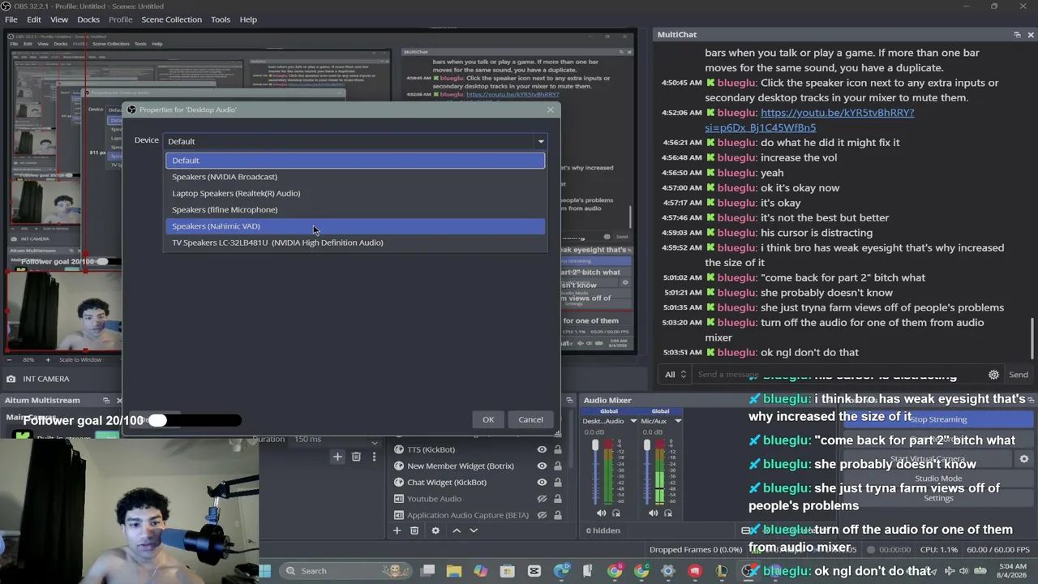Toggle lock on Youtube Audio source
1038x584 pixels.
click(x=558, y=499)
